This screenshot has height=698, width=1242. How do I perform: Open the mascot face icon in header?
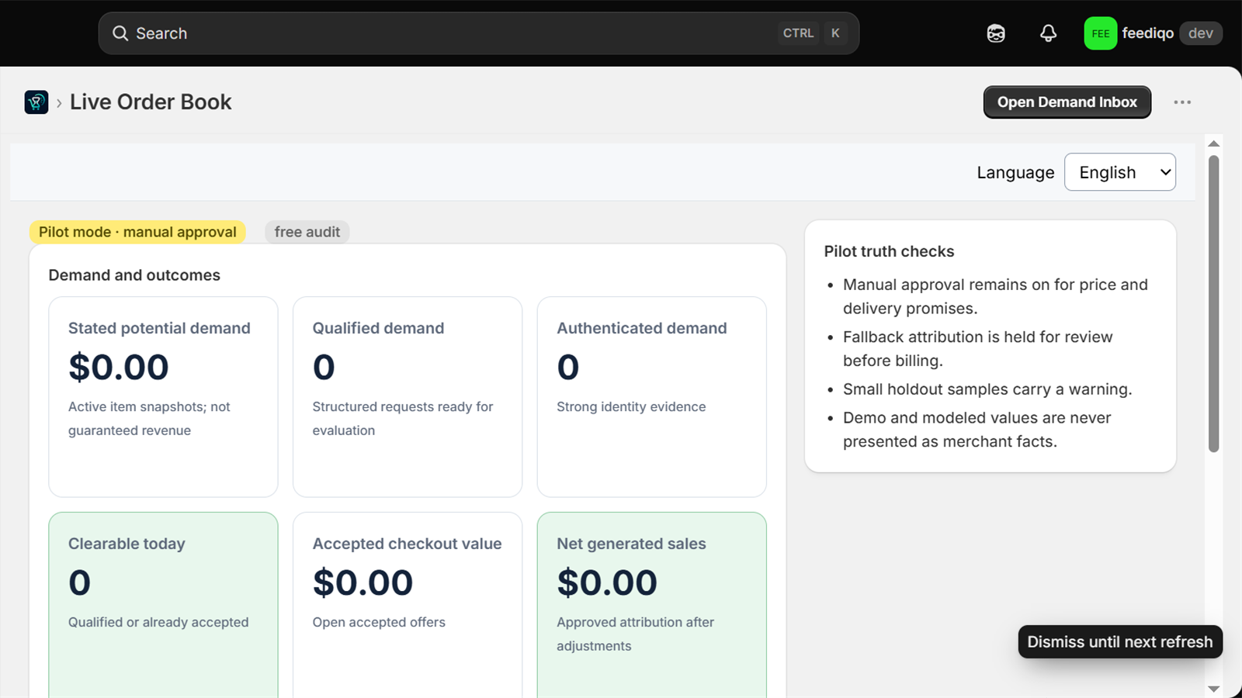pyautogui.click(x=996, y=33)
